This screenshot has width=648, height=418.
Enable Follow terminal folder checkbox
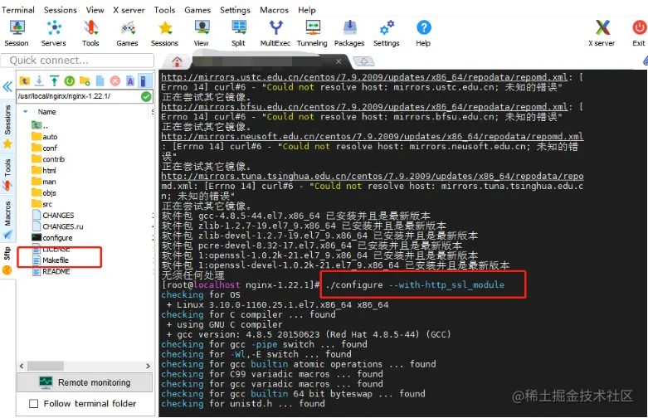[x=33, y=404]
